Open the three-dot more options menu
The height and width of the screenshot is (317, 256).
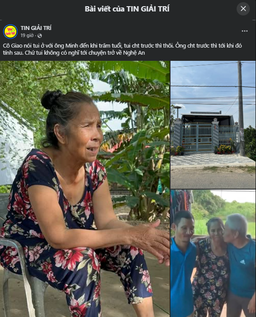pos(245,31)
